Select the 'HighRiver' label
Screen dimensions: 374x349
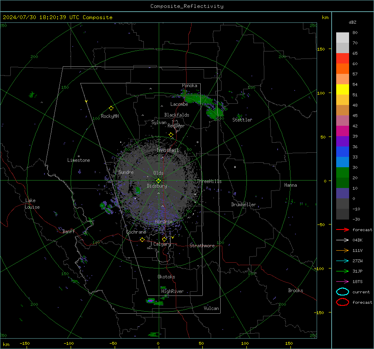pyautogui.click(x=172, y=291)
